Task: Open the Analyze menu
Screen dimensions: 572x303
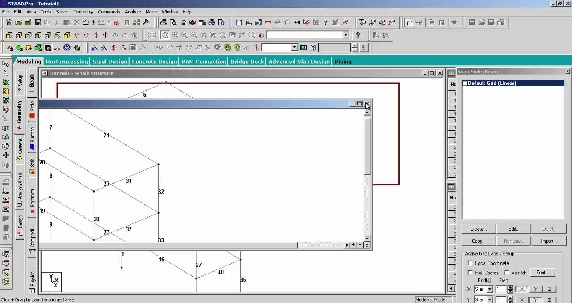Action: [133, 12]
